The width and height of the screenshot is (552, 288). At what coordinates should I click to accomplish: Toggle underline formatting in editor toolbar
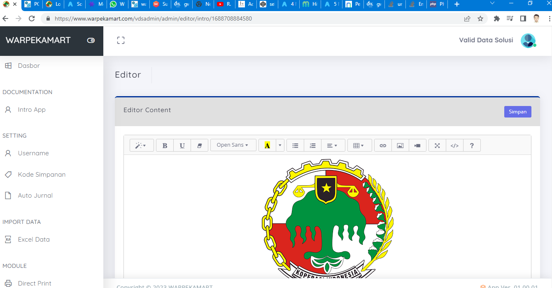(x=182, y=145)
